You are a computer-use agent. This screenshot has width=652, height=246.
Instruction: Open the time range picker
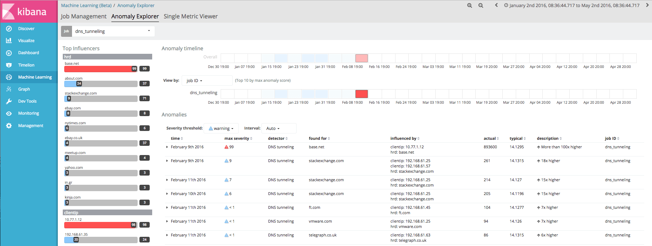pyautogui.click(x=571, y=5)
